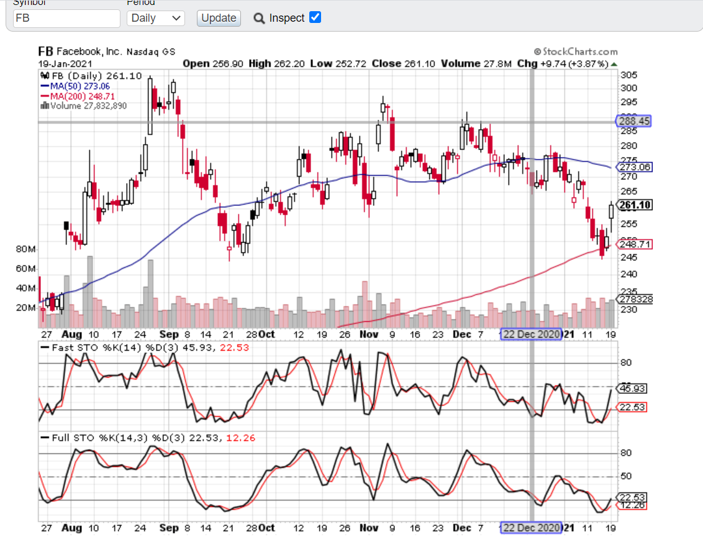Click the 19-Jan-2021 date text
The image size is (703, 536).
[65, 64]
